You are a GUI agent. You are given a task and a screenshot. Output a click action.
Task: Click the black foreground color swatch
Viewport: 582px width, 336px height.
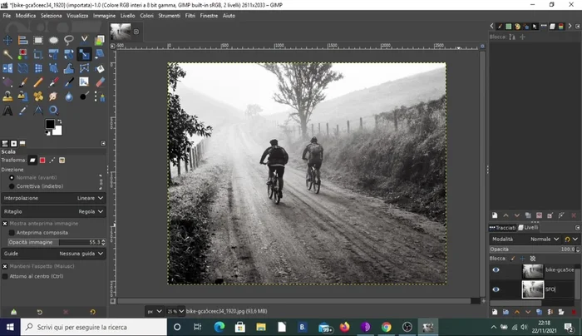51,125
